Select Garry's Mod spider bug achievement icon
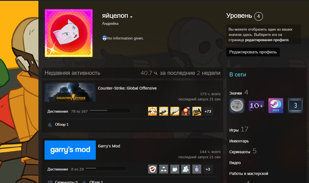Viewport: 309px width, 183px height. 197,169
